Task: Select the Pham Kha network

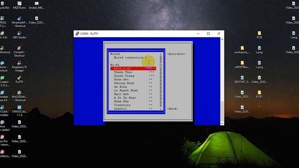Action: [x=133, y=101]
